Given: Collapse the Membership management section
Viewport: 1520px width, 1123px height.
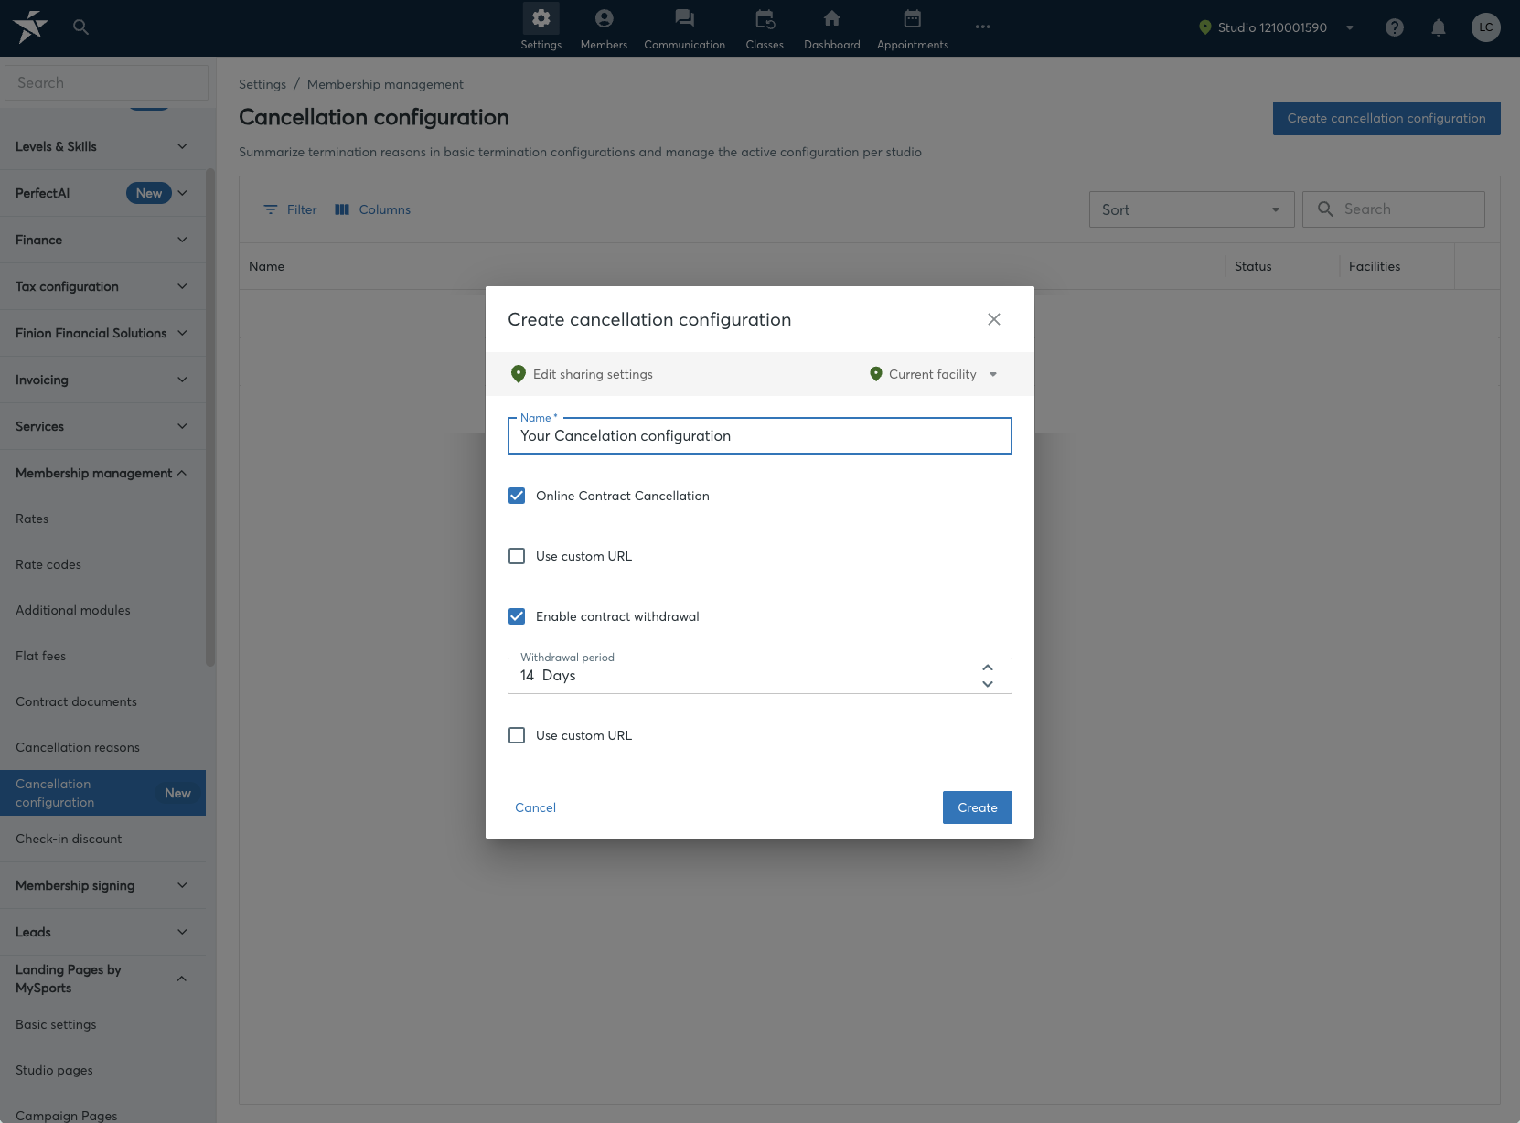Looking at the screenshot, I should (x=102, y=473).
